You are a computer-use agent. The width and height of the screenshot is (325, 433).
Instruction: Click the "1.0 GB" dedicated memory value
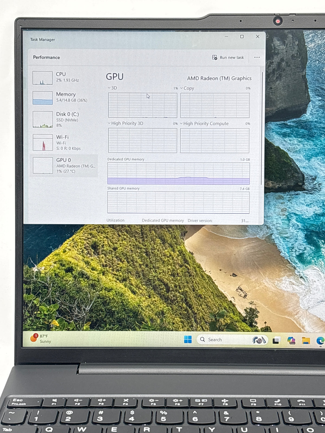pyautogui.click(x=245, y=159)
